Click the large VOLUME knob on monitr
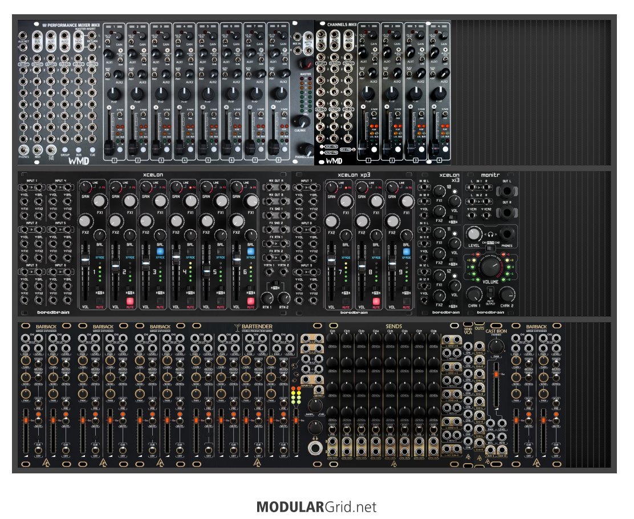This screenshot has height=519, width=634. pyautogui.click(x=490, y=266)
